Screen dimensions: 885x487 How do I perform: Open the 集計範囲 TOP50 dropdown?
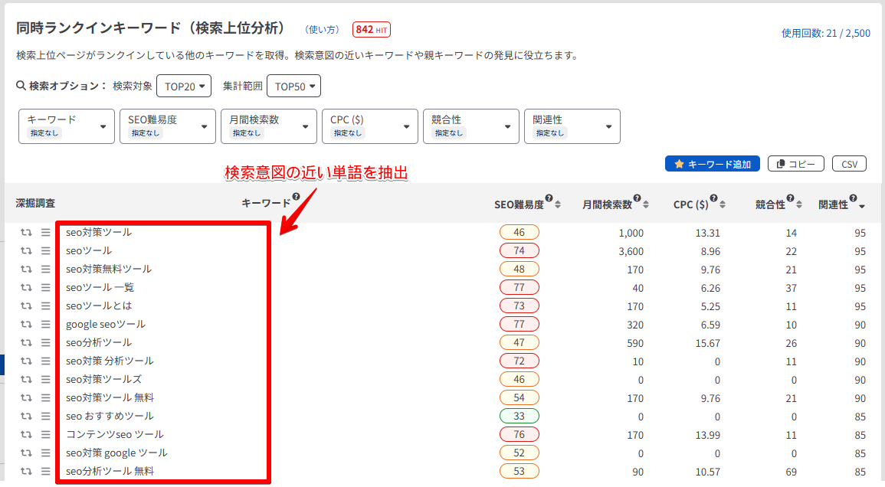(293, 87)
